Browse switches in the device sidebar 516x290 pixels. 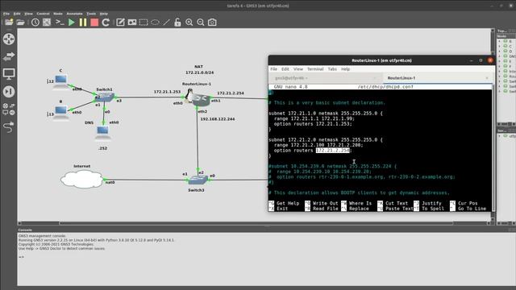[9, 56]
